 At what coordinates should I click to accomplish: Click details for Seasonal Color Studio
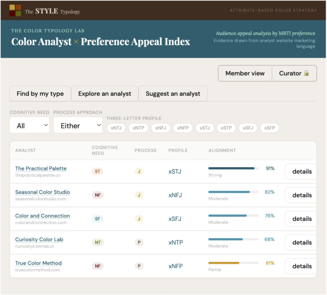301,195
